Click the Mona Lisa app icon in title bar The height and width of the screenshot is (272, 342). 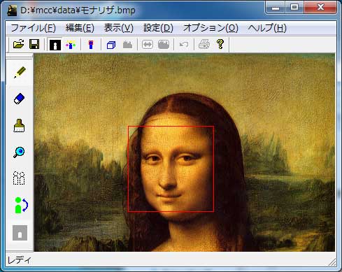(x=12, y=10)
